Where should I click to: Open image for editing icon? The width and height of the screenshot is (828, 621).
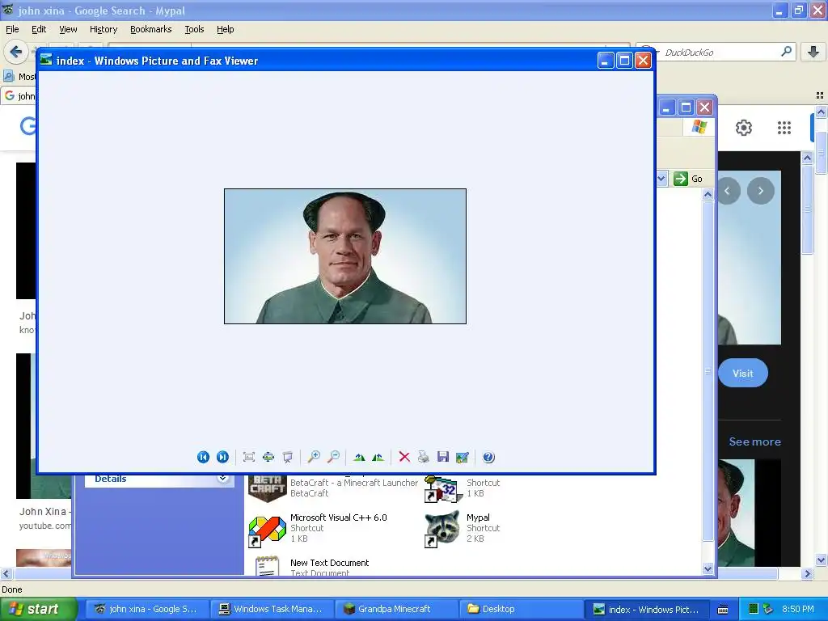pyautogui.click(x=463, y=458)
